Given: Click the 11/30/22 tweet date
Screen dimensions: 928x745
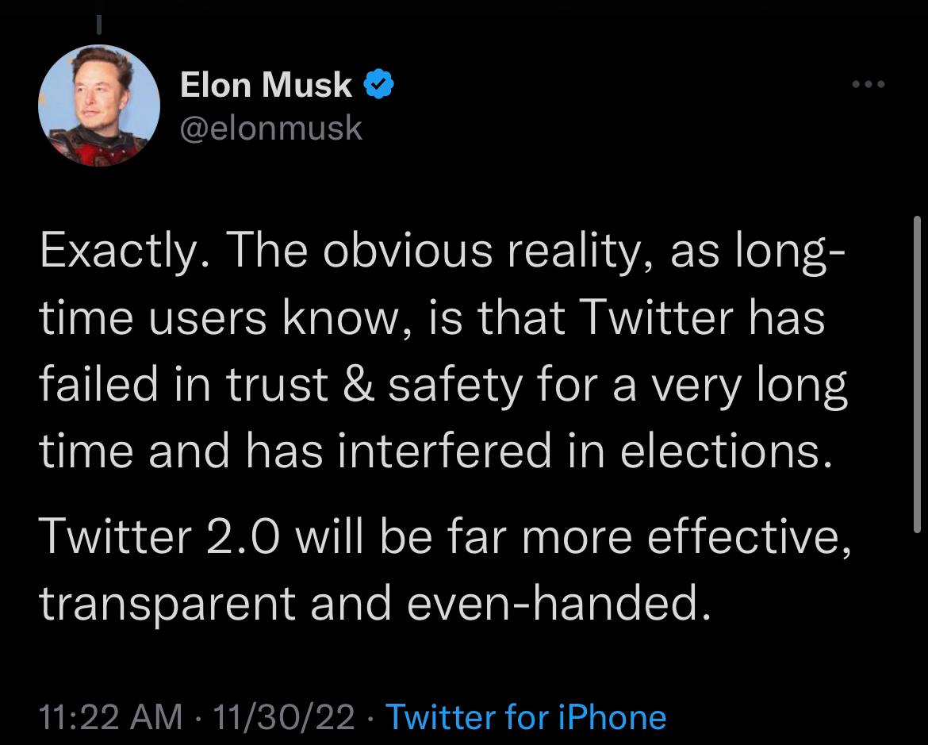Looking at the screenshot, I should point(288,716).
